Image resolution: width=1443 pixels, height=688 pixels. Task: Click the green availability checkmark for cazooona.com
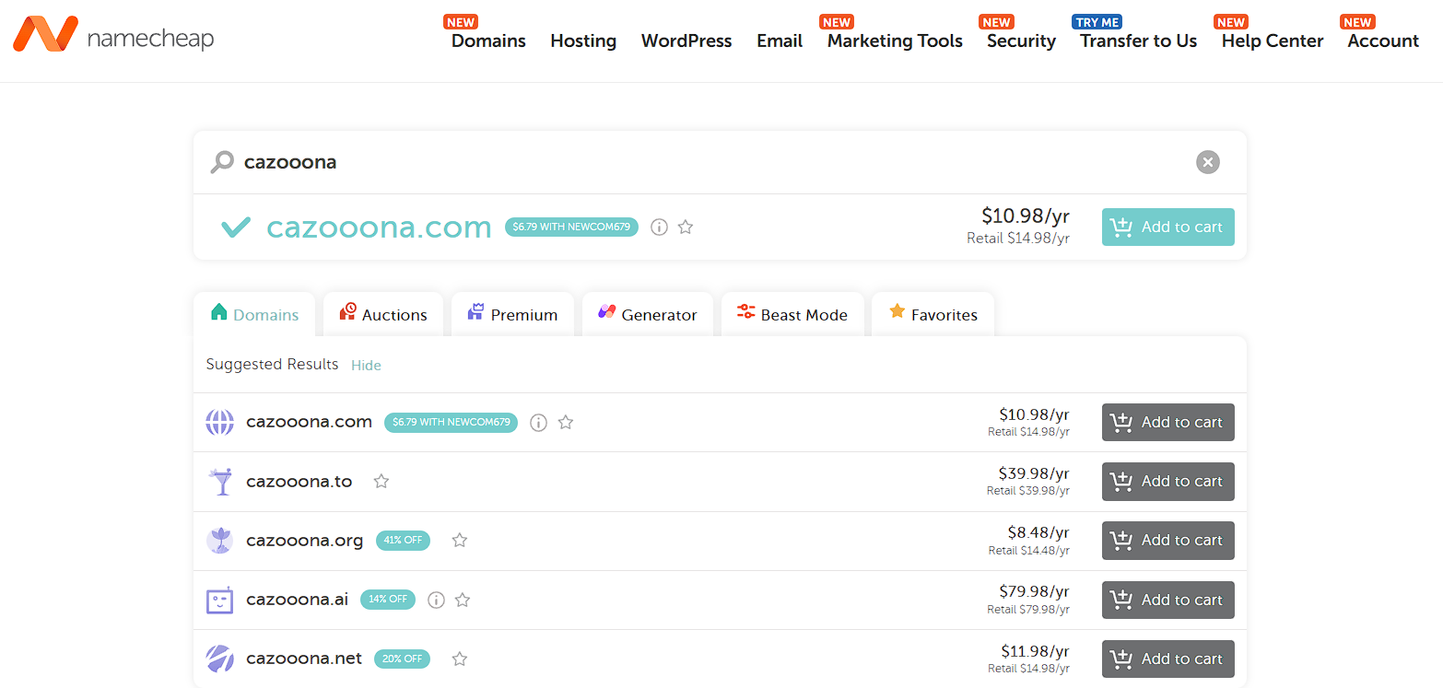237,227
